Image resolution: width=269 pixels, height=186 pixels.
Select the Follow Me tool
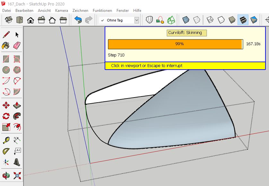(x=17, y=116)
